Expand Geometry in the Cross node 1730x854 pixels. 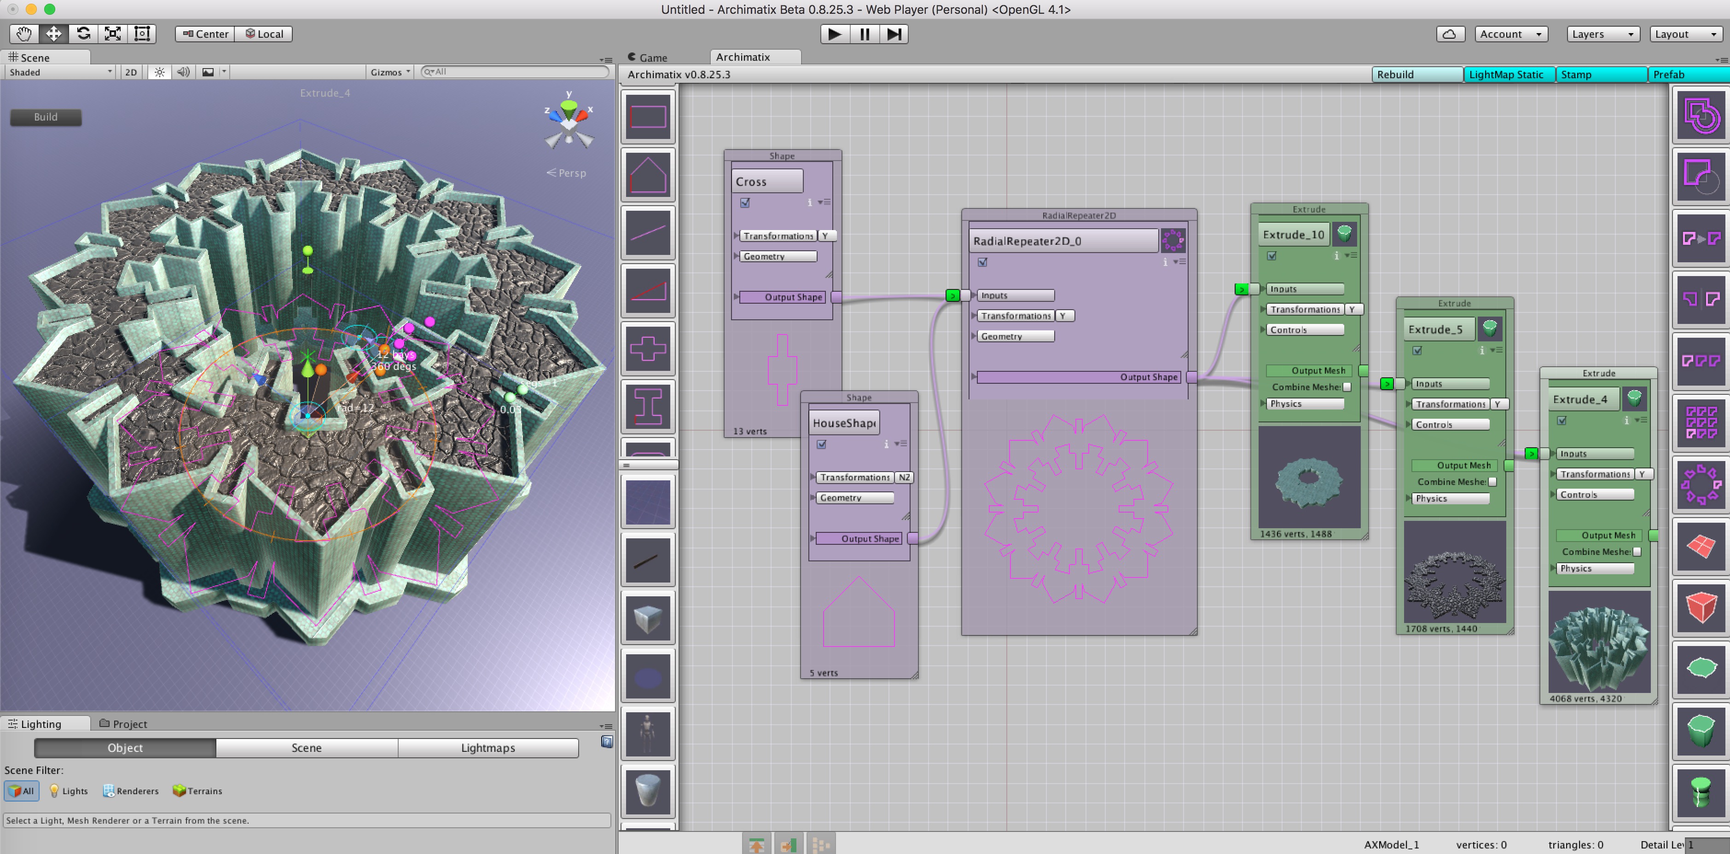click(x=777, y=256)
